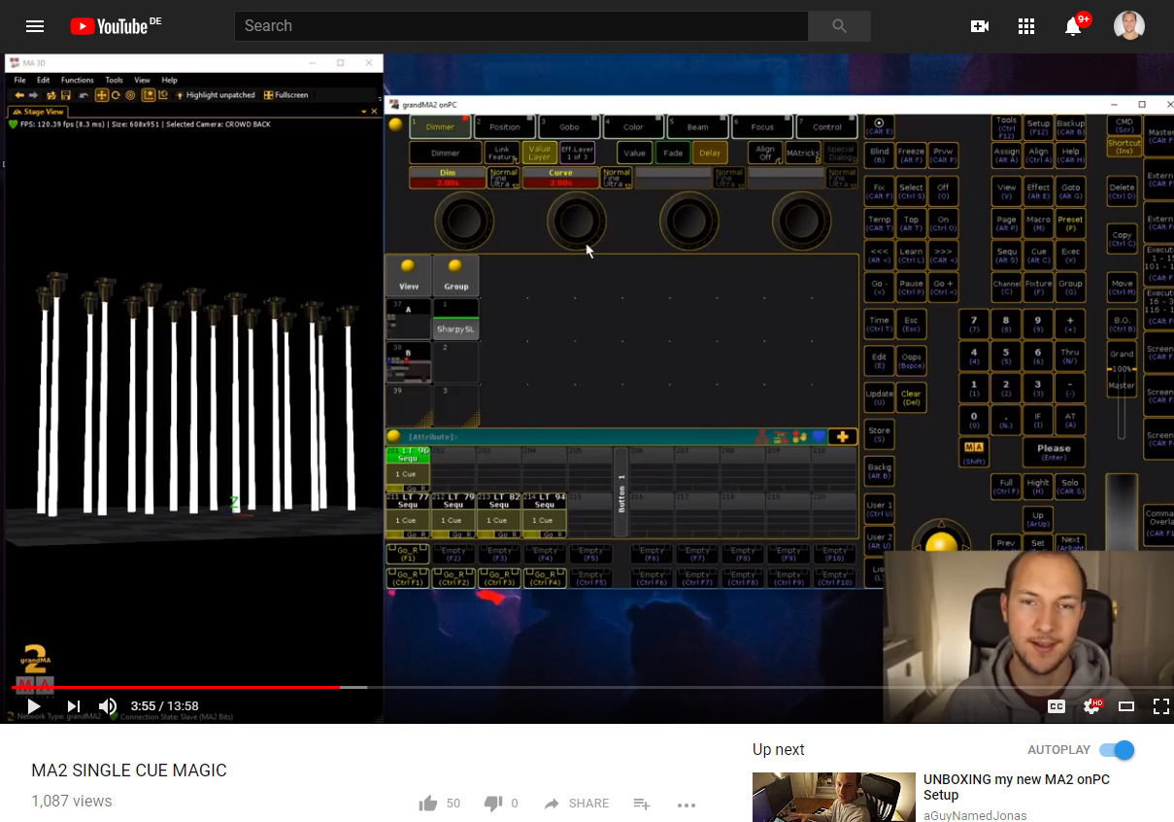The width and height of the screenshot is (1174, 822).
Task: Open the MAtricks button
Action: click(x=802, y=153)
